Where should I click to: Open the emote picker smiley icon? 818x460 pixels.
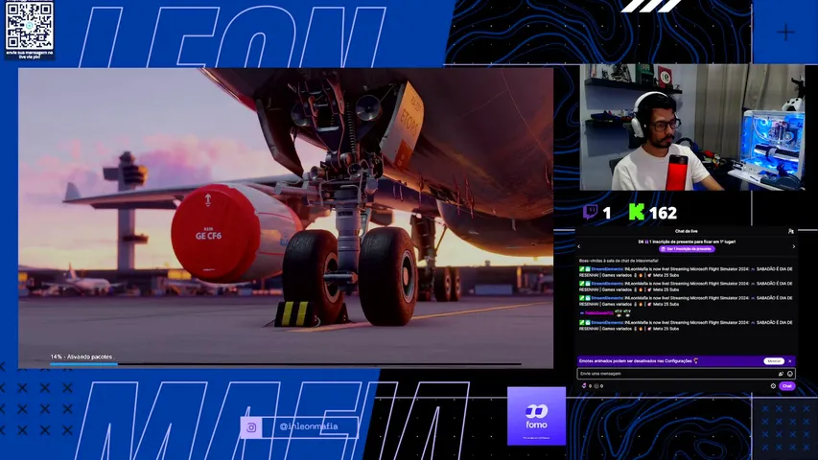790,374
